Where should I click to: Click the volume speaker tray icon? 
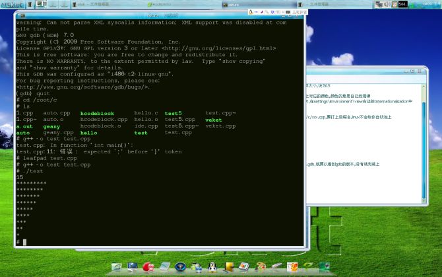pyautogui.click(x=387, y=4)
